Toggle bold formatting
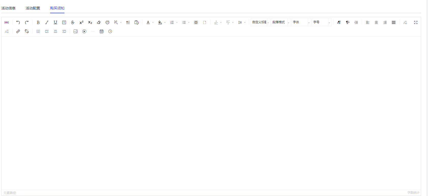 pos(38,22)
